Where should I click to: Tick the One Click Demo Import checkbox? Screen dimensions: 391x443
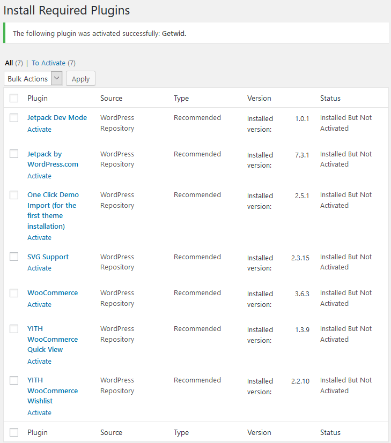[x=14, y=195]
